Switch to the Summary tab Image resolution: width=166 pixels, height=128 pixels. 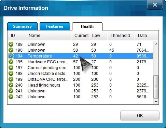22,26
